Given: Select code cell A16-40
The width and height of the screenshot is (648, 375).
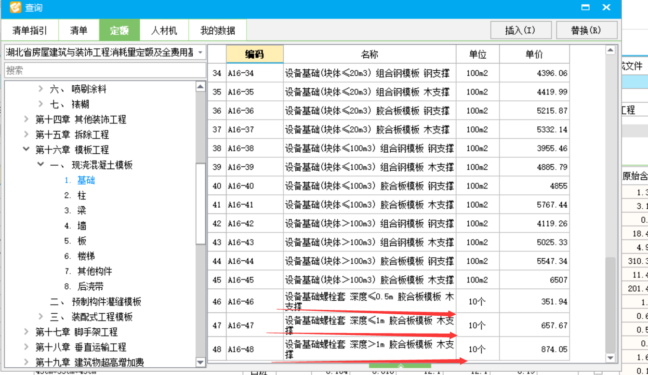Looking at the screenshot, I should point(255,186).
